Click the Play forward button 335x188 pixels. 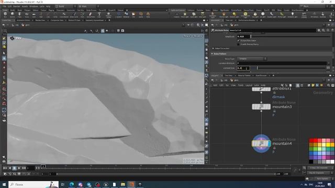pyautogui.click(x=19, y=168)
